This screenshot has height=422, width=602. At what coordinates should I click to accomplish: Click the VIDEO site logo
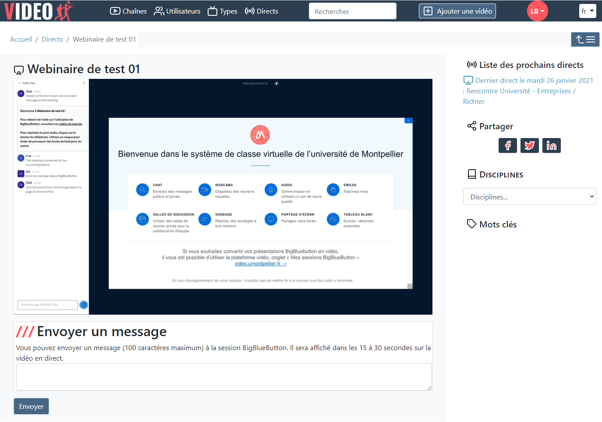(38, 11)
